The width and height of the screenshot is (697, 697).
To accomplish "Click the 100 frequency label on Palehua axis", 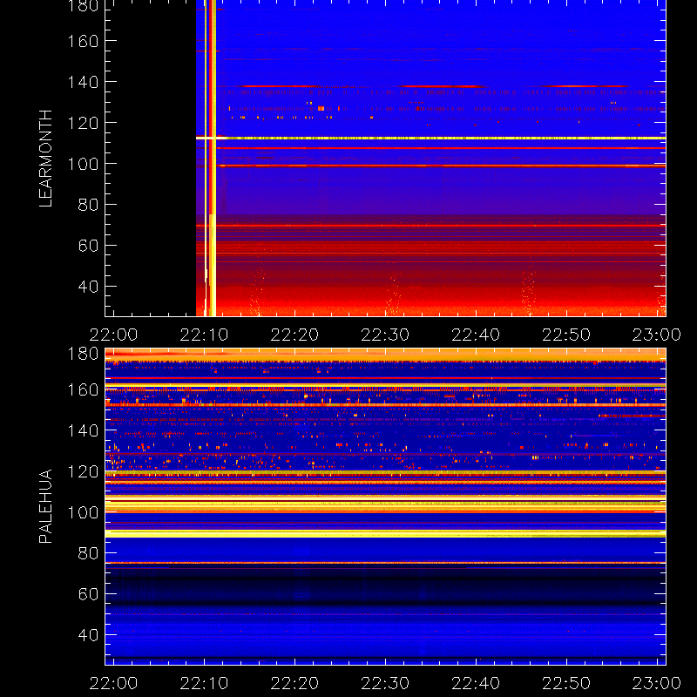I will [83, 512].
